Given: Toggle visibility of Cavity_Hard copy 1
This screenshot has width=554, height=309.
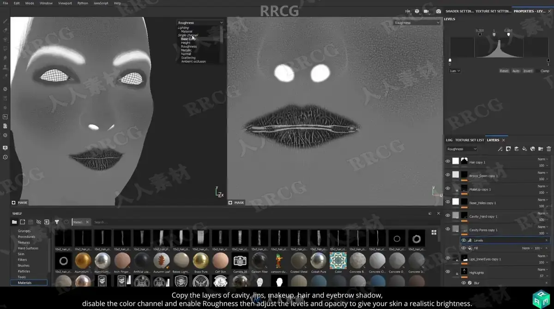Looking at the screenshot, I should point(448,215).
